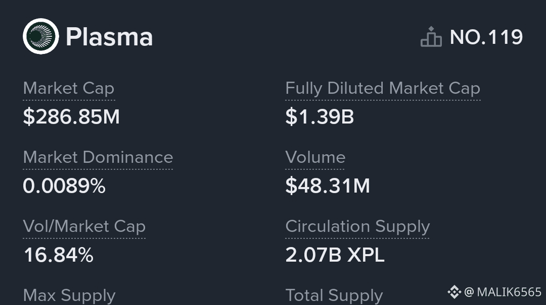Select the 16.84% ratio value
The width and height of the screenshot is (546, 305).
coord(59,255)
